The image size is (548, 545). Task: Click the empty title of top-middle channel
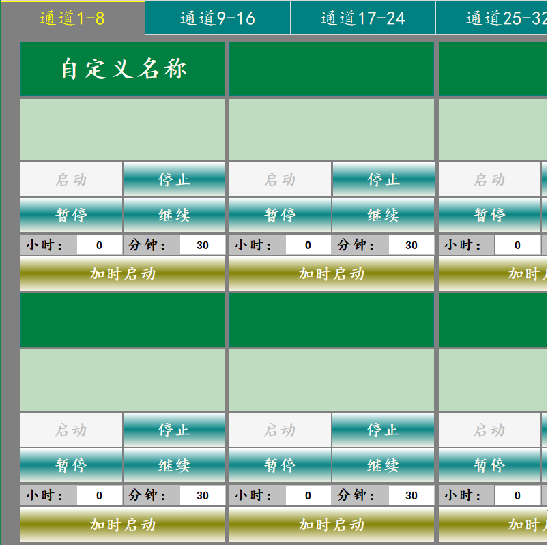click(332, 69)
